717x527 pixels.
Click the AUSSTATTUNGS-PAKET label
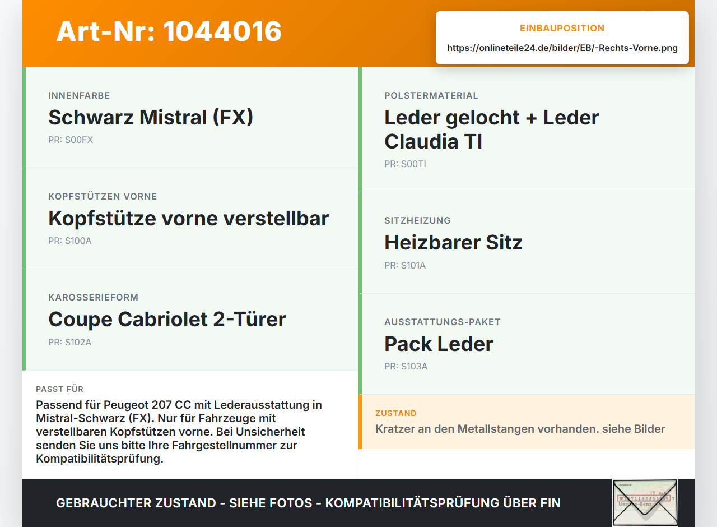point(443,322)
